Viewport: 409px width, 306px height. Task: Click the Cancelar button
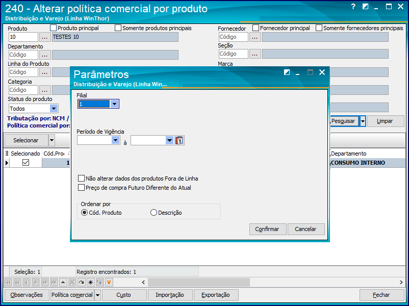[305, 229]
